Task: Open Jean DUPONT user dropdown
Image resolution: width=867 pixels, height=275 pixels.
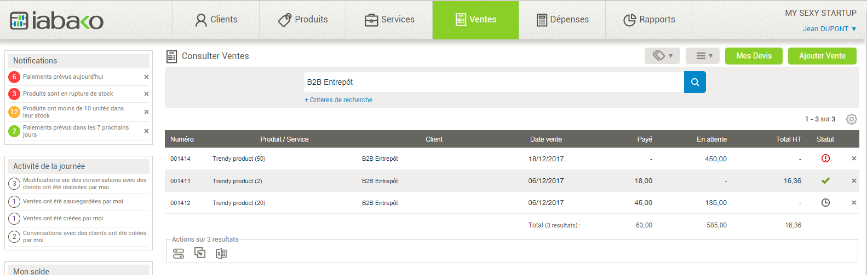Action: click(829, 29)
